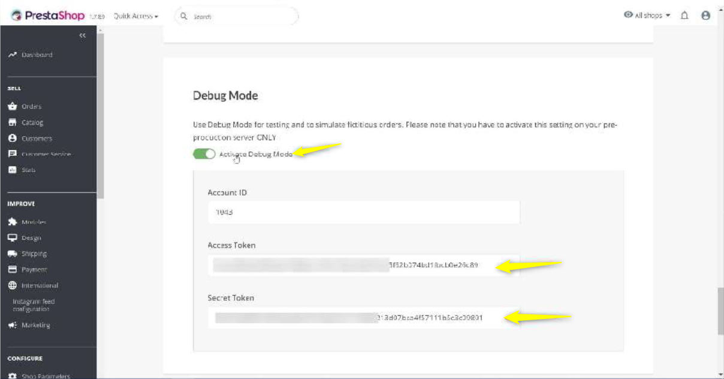Go to Instagram feed configuration
This screenshot has height=379, width=724.
click(34, 305)
